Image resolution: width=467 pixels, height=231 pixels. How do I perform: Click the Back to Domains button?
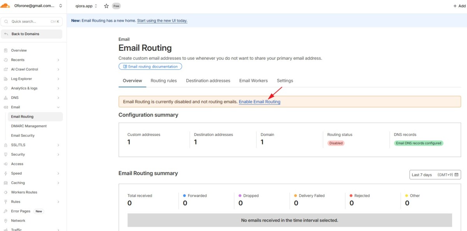point(32,34)
